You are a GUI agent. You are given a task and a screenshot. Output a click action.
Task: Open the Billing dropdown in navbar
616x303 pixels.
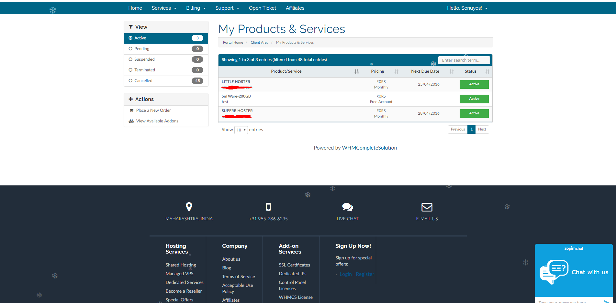[196, 8]
